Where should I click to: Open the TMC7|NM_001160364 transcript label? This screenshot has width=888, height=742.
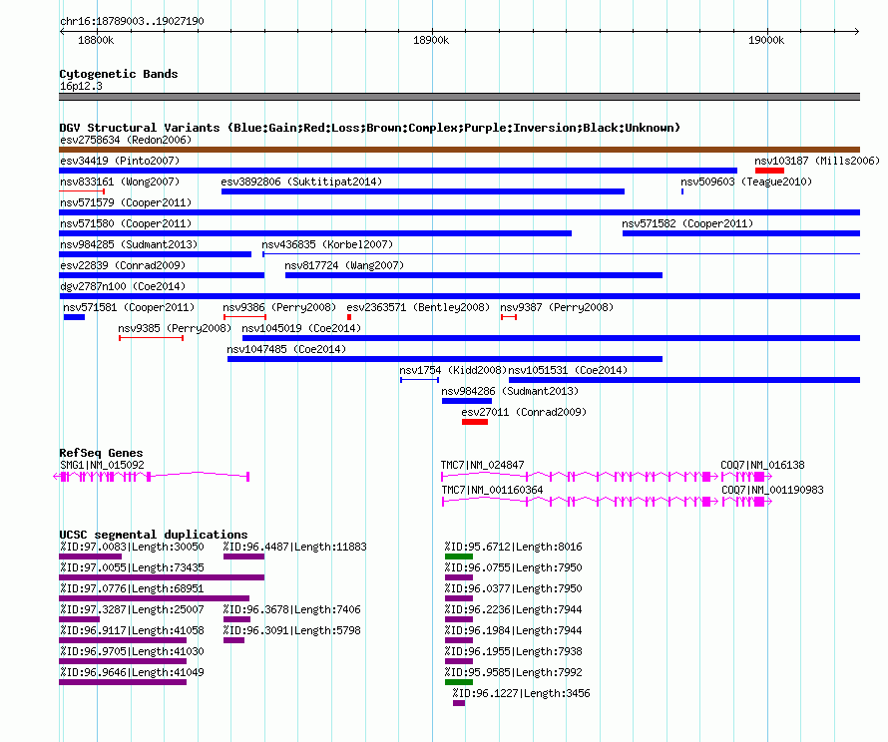point(492,490)
